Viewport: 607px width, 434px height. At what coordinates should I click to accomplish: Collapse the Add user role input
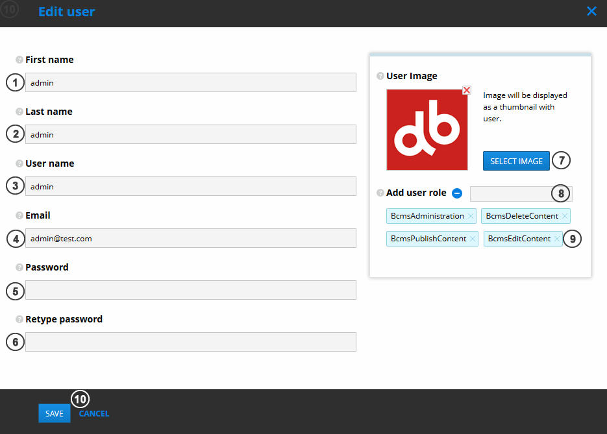tap(457, 193)
